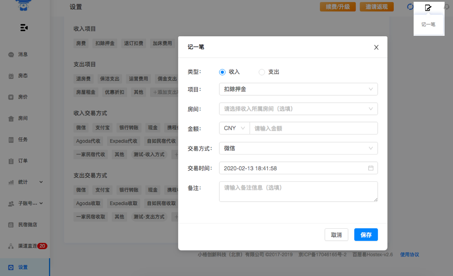
Task: Click the calendar icon in 交易时间
Action: [x=371, y=168]
